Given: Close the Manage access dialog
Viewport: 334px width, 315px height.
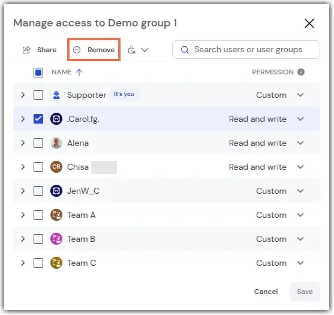Looking at the screenshot, I should [x=309, y=23].
